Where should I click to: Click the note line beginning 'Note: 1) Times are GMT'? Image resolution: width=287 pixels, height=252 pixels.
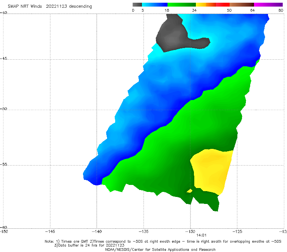(163, 242)
